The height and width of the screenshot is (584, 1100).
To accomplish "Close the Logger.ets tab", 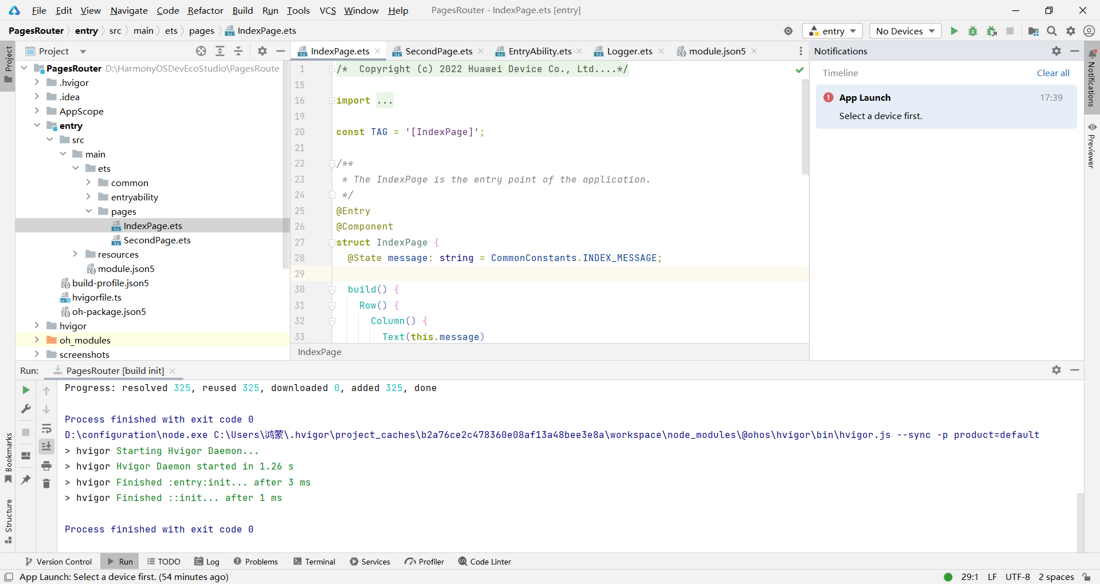I will coord(661,51).
